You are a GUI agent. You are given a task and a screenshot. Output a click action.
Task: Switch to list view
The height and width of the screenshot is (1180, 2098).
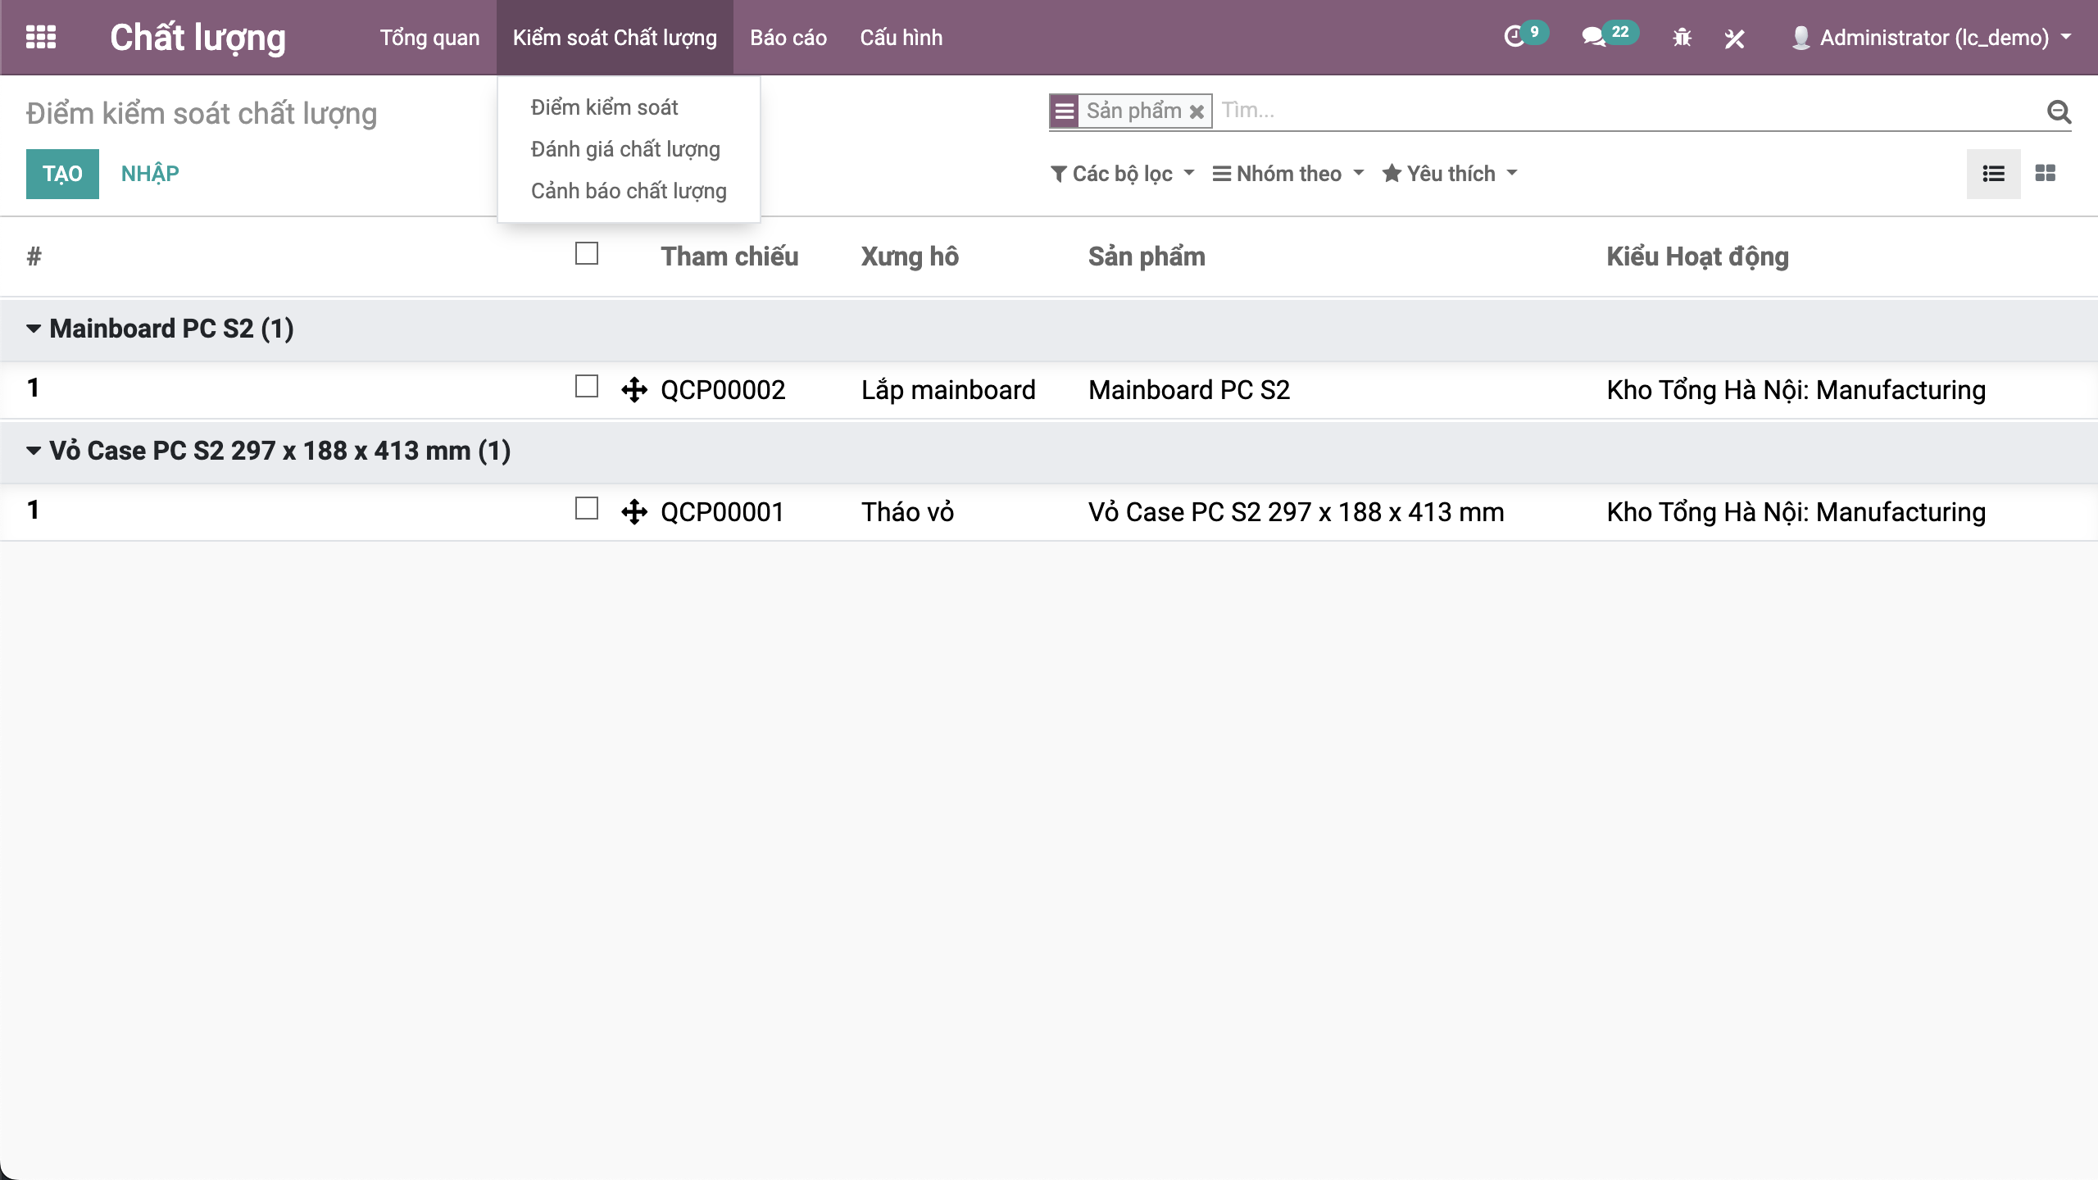1993,173
